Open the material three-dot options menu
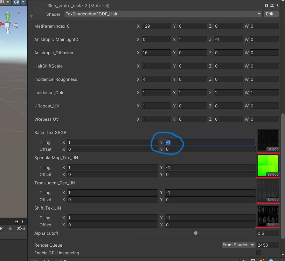The image size is (285, 261). 278,6
